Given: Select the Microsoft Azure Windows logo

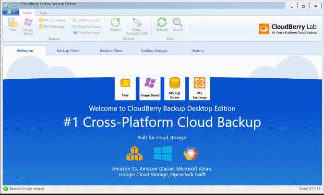Looking at the screenshot, I should pyautogui.click(x=163, y=153).
